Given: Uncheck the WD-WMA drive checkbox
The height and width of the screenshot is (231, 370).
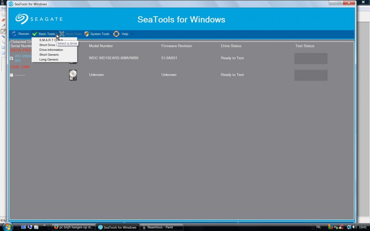Looking at the screenshot, I should [11, 58].
